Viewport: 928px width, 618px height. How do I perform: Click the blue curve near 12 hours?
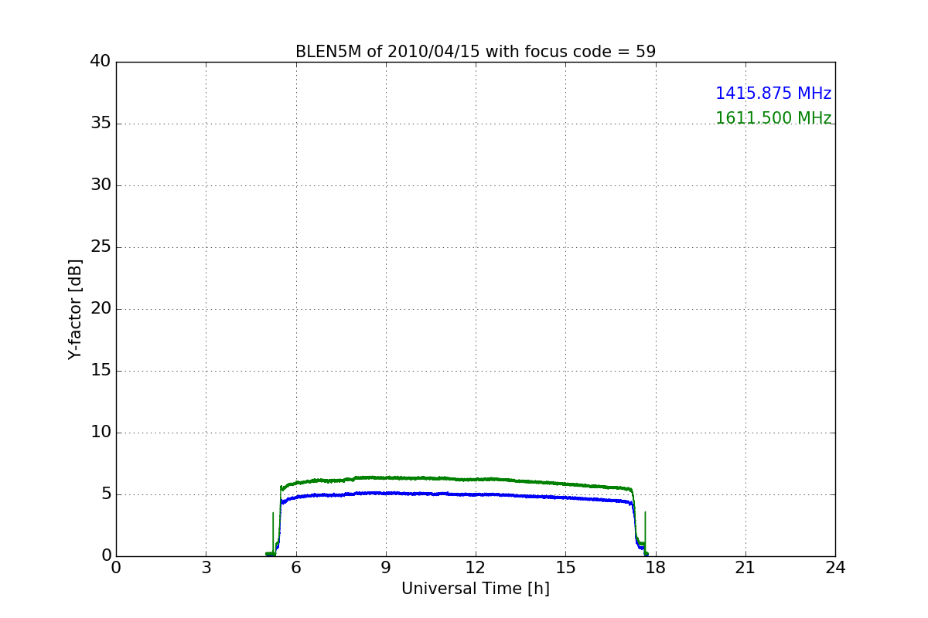click(x=476, y=494)
